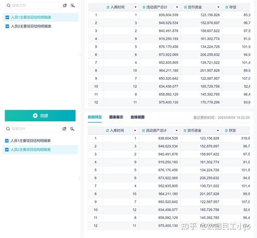Click the chart icon of 人员1主要项目结构明细表 in top list
257x238 pixels.
click(x=7, y=18)
